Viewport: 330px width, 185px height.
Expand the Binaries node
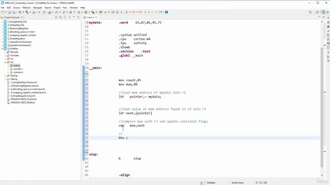[5, 52]
